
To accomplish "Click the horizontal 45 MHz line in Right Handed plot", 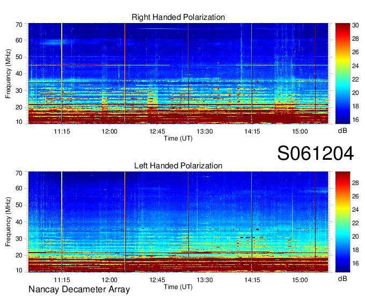I will pos(178,65).
